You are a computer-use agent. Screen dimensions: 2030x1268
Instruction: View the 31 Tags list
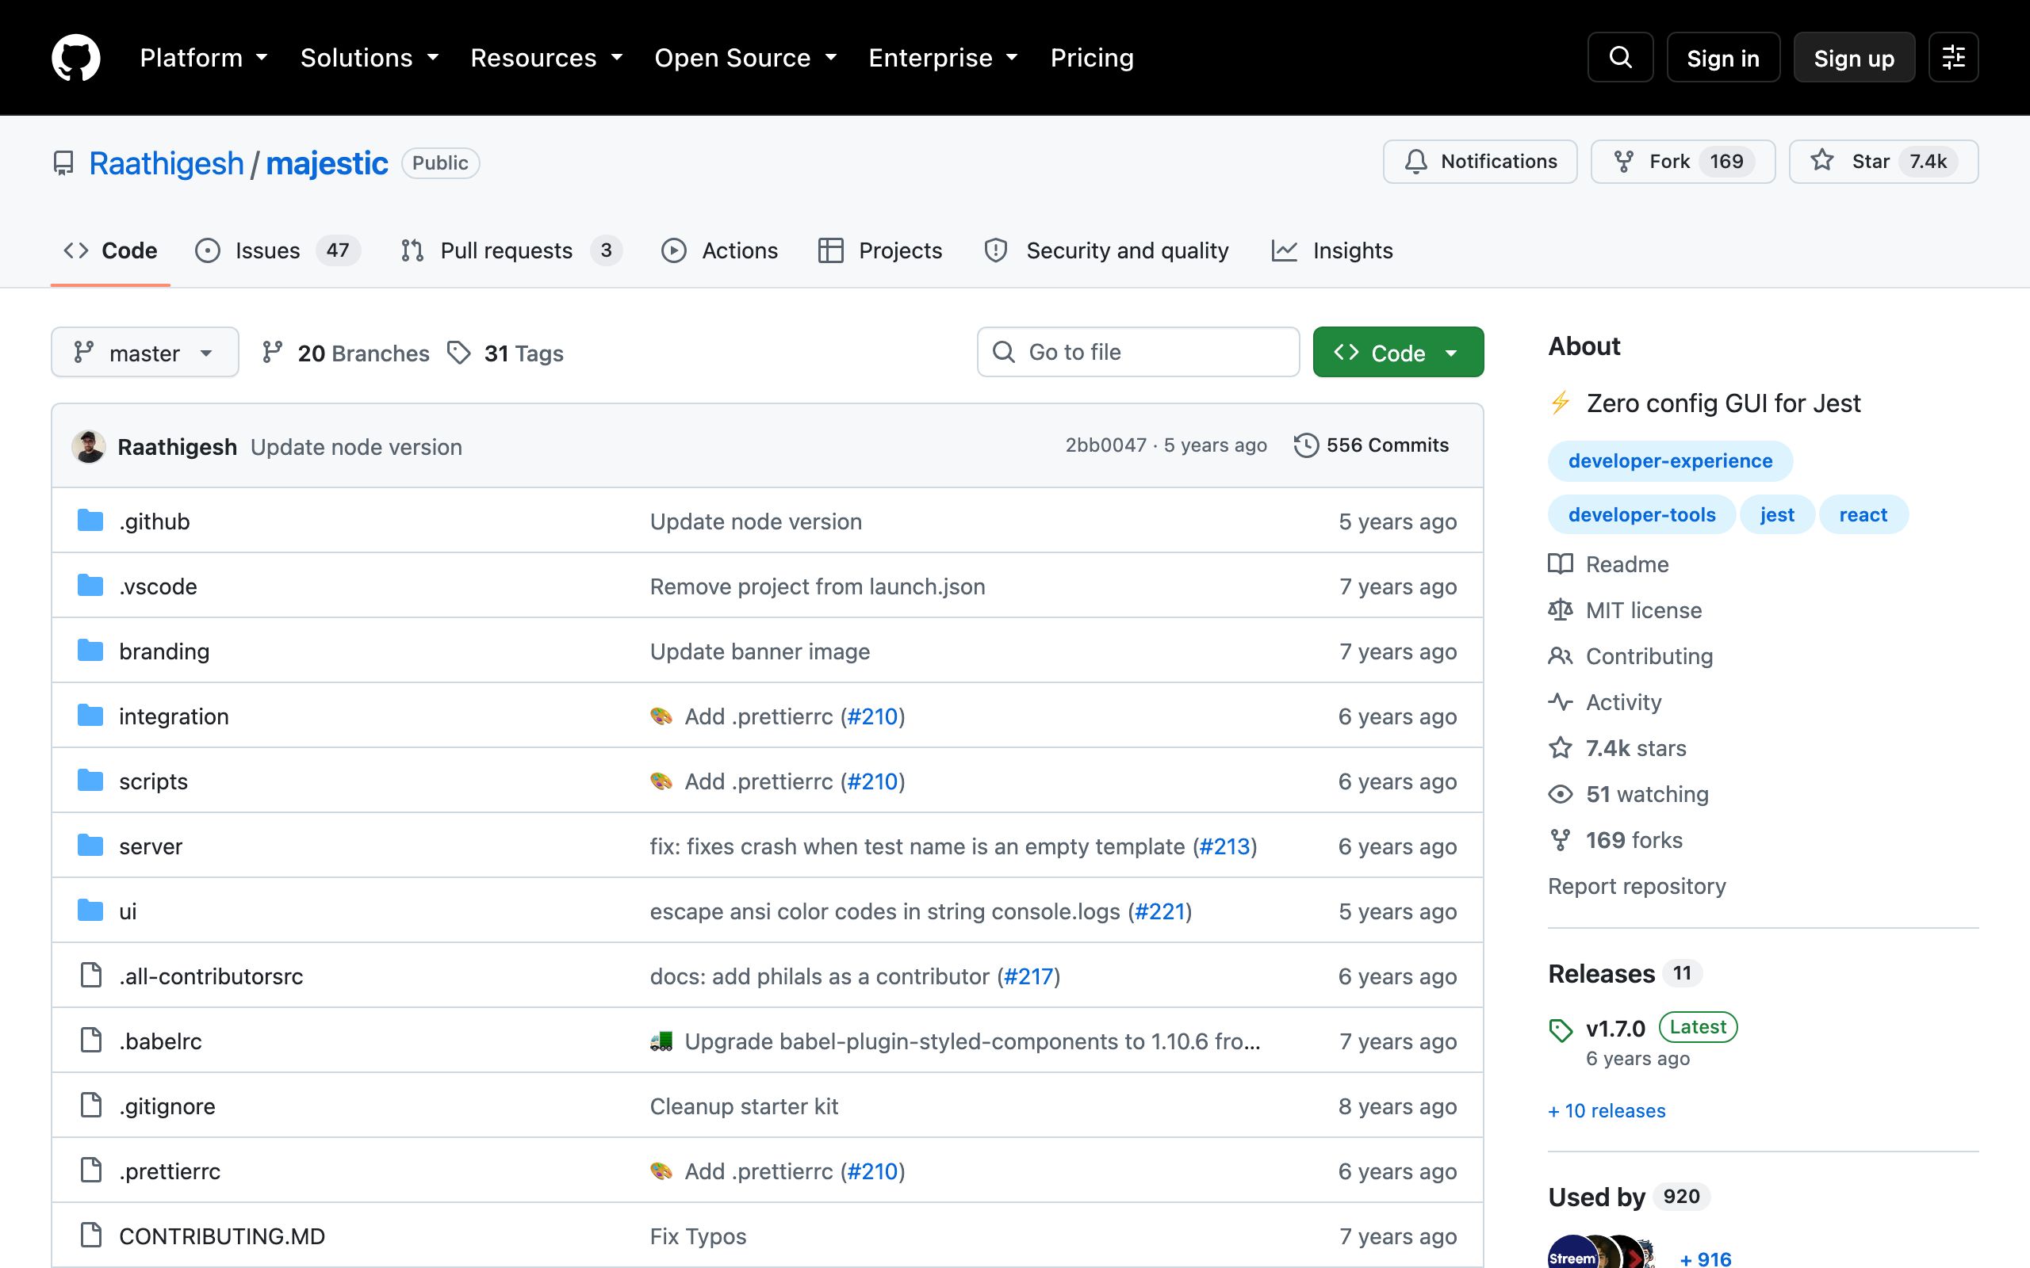pos(506,353)
